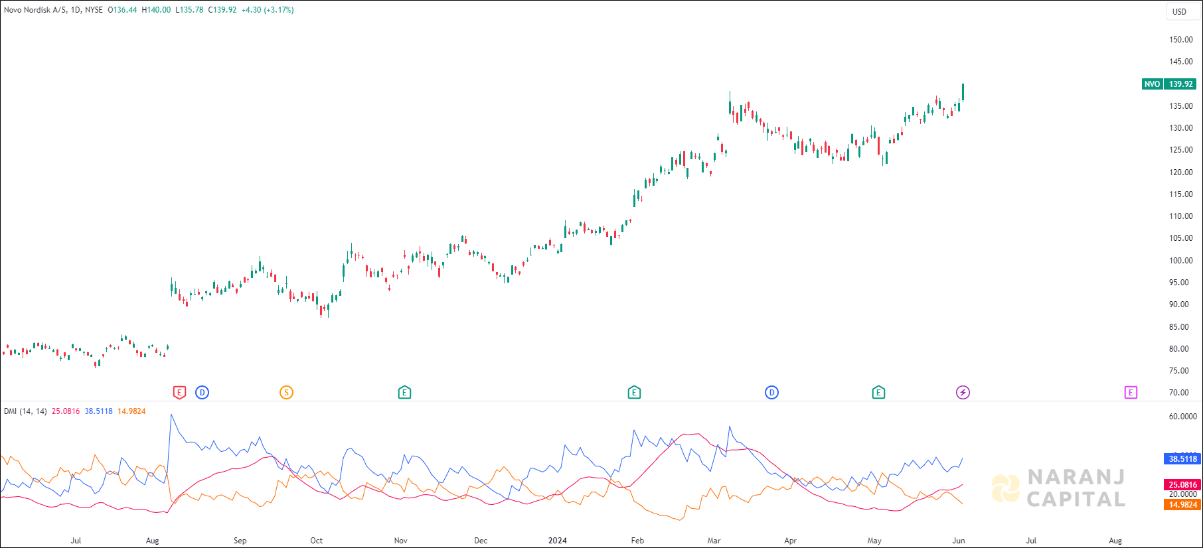Click the 2024 label on time axis

click(x=558, y=541)
